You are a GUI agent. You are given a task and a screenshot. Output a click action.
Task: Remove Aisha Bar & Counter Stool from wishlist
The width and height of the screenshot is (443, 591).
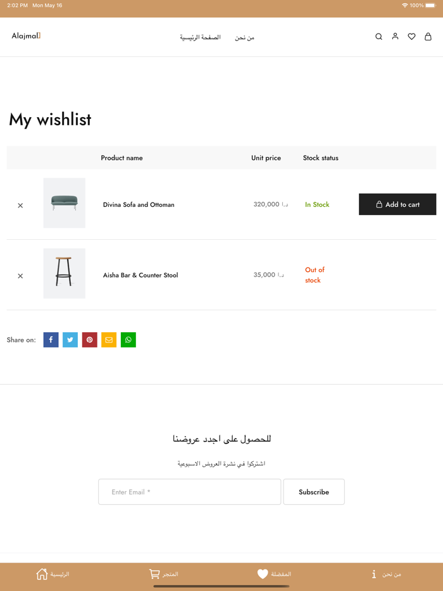(20, 276)
